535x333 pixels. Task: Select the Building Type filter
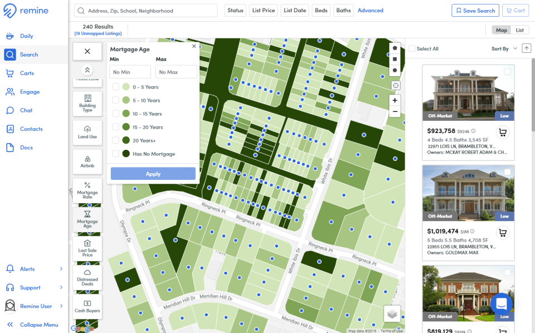pos(87,103)
